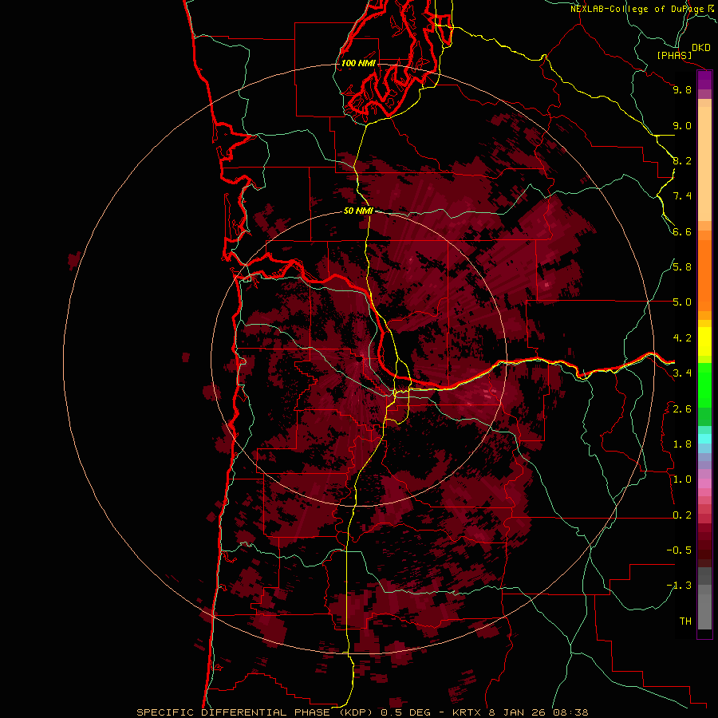This screenshot has height=718, width=718.
Task: Click the 9.8 value on the color scale
Action: click(682, 89)
